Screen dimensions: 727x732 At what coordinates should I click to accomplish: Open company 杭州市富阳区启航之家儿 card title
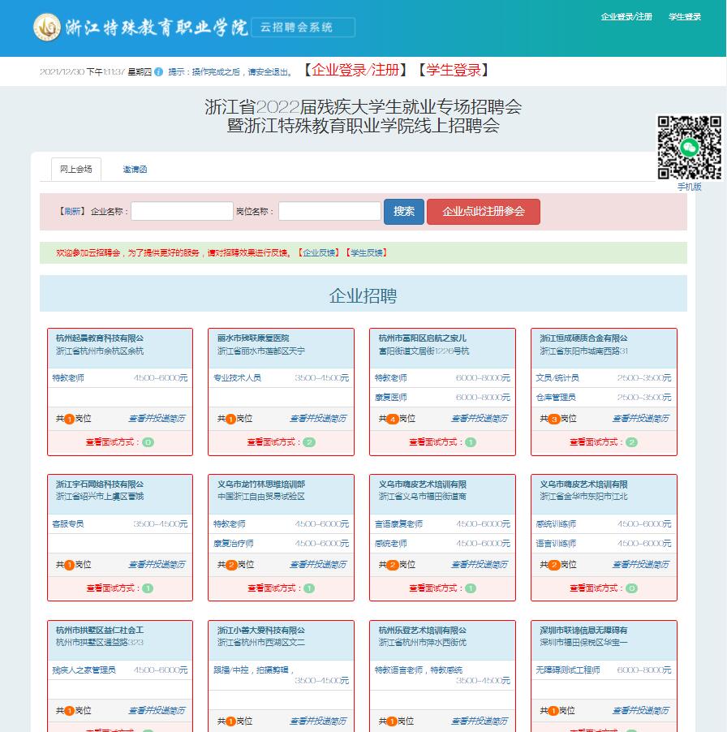[x=422, y=338]
